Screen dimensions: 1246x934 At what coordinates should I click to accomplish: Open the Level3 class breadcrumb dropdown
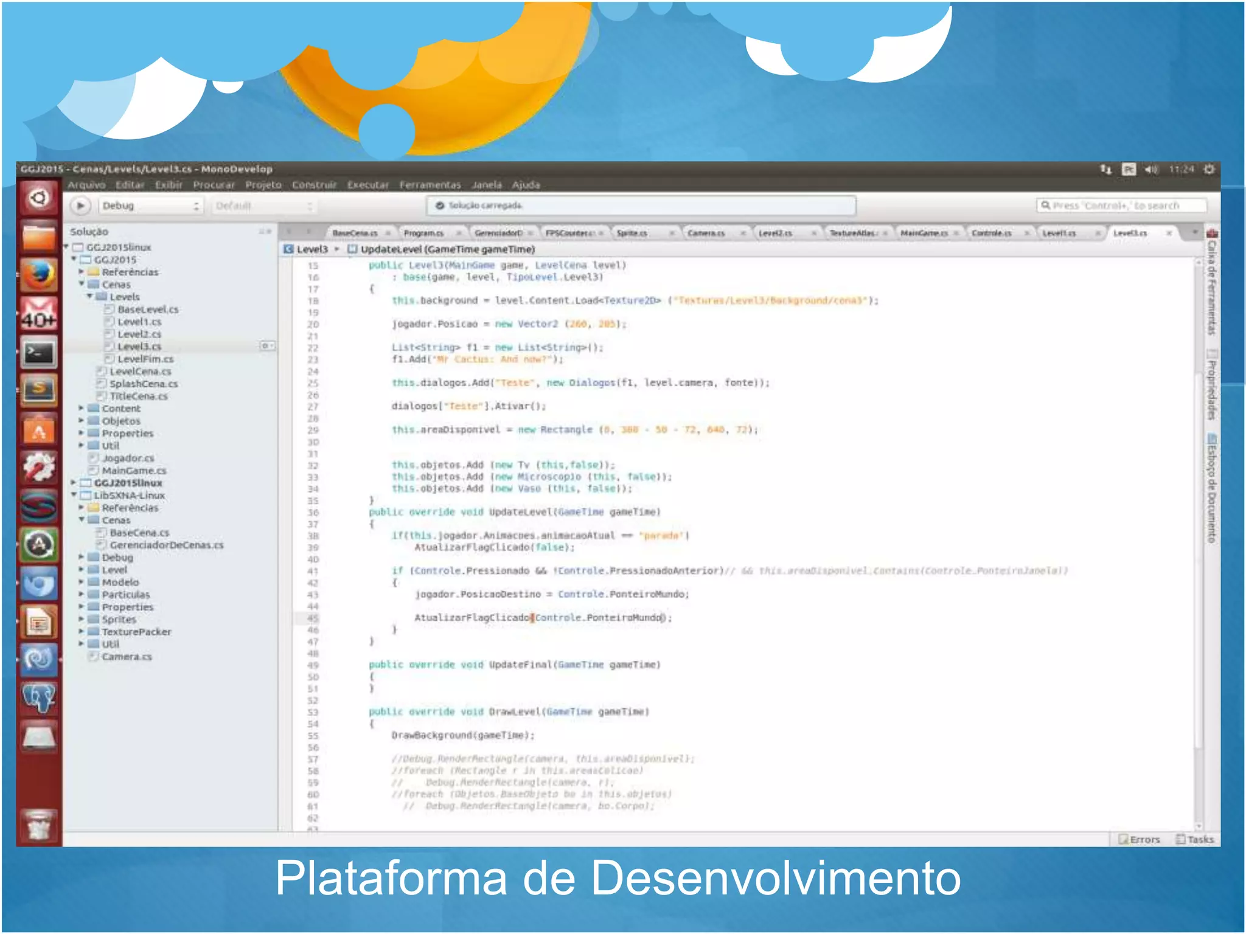coord(312,249)
